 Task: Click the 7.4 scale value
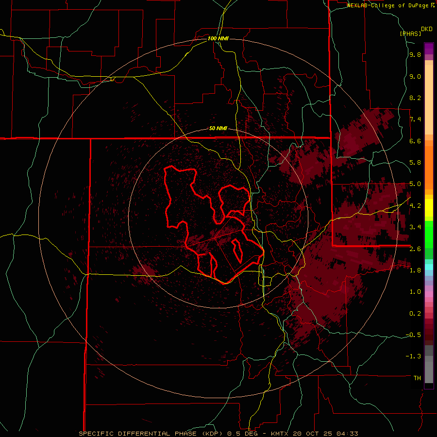point(415,119)
